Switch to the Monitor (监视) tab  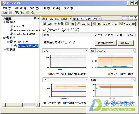click(58, 24)
